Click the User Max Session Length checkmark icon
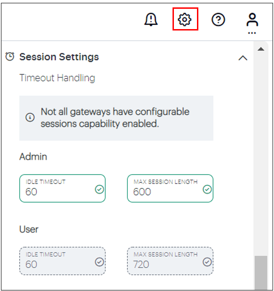 point(207,262)
